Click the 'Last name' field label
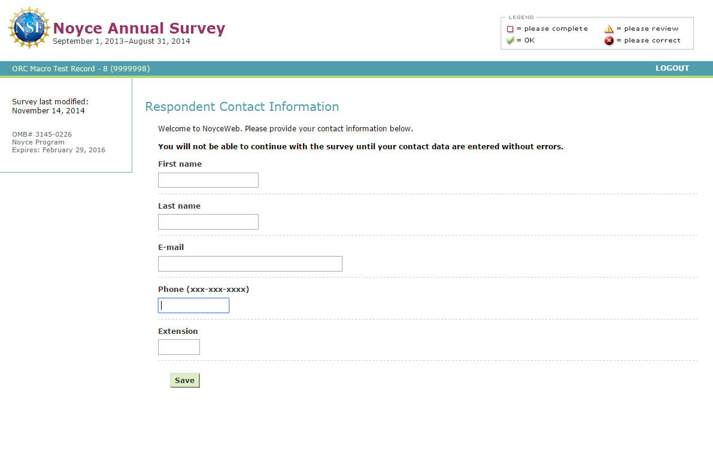713x452 pixels. tap(179, 206)
